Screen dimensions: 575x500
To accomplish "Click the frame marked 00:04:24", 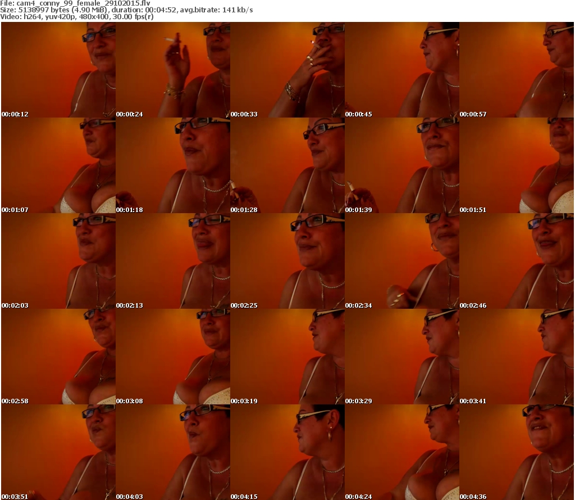I will point(402,452).
